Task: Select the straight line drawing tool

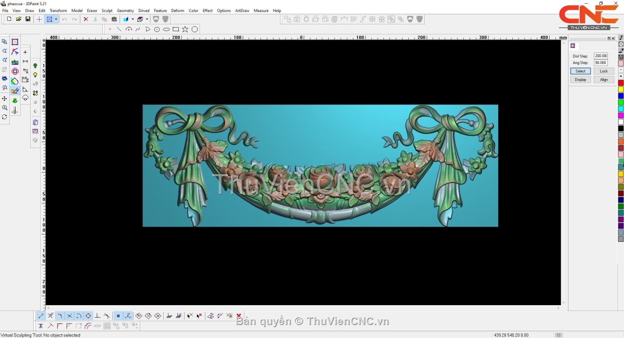Action: [119, 29]
